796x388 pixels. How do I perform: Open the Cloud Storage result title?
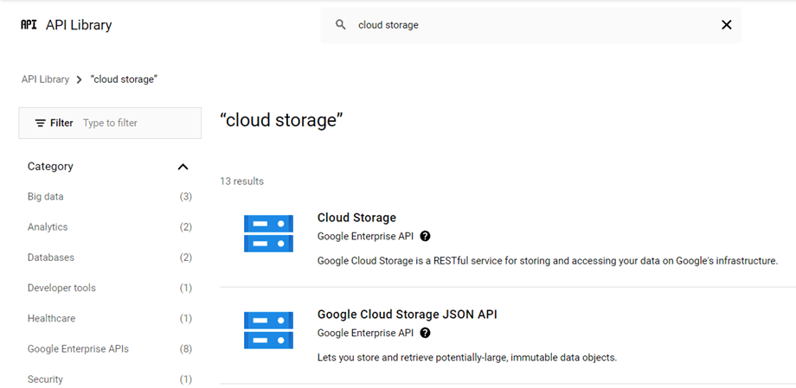click(x=356, y=218)
